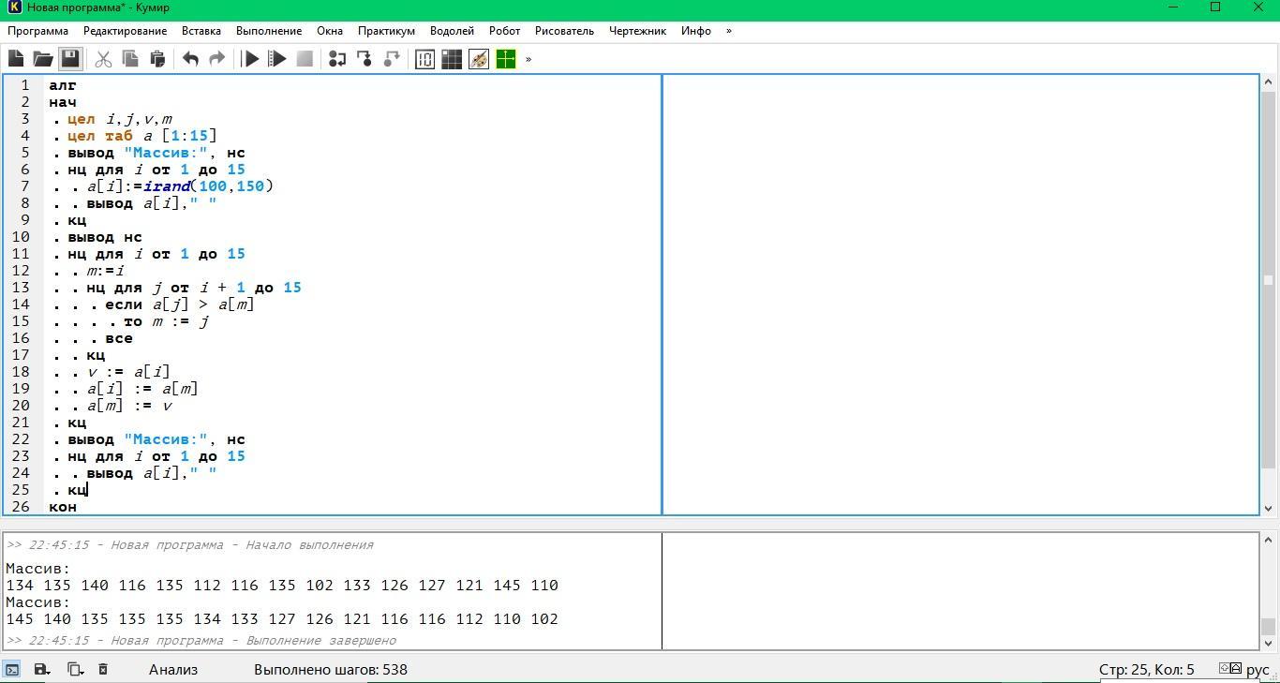Click the step-out debugging icon

(x=392, y=59)
